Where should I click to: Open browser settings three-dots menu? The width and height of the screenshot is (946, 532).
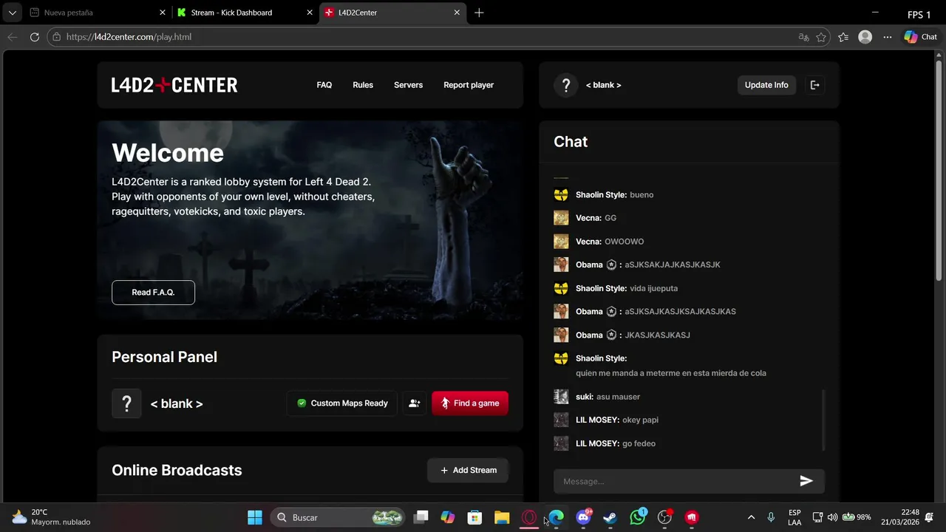pos(888,37)
